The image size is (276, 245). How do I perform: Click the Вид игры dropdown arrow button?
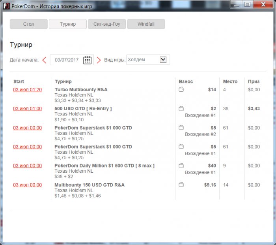click(163, 59)
